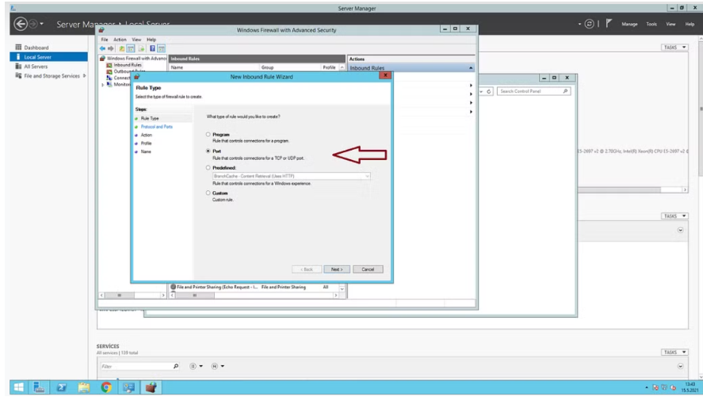Click the Export list toolbar icon
The image size is (703, 397).
141,48
